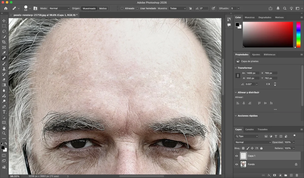Select the Clone Stamp tool
Screen dimensions: 304x178
(4, 69)
